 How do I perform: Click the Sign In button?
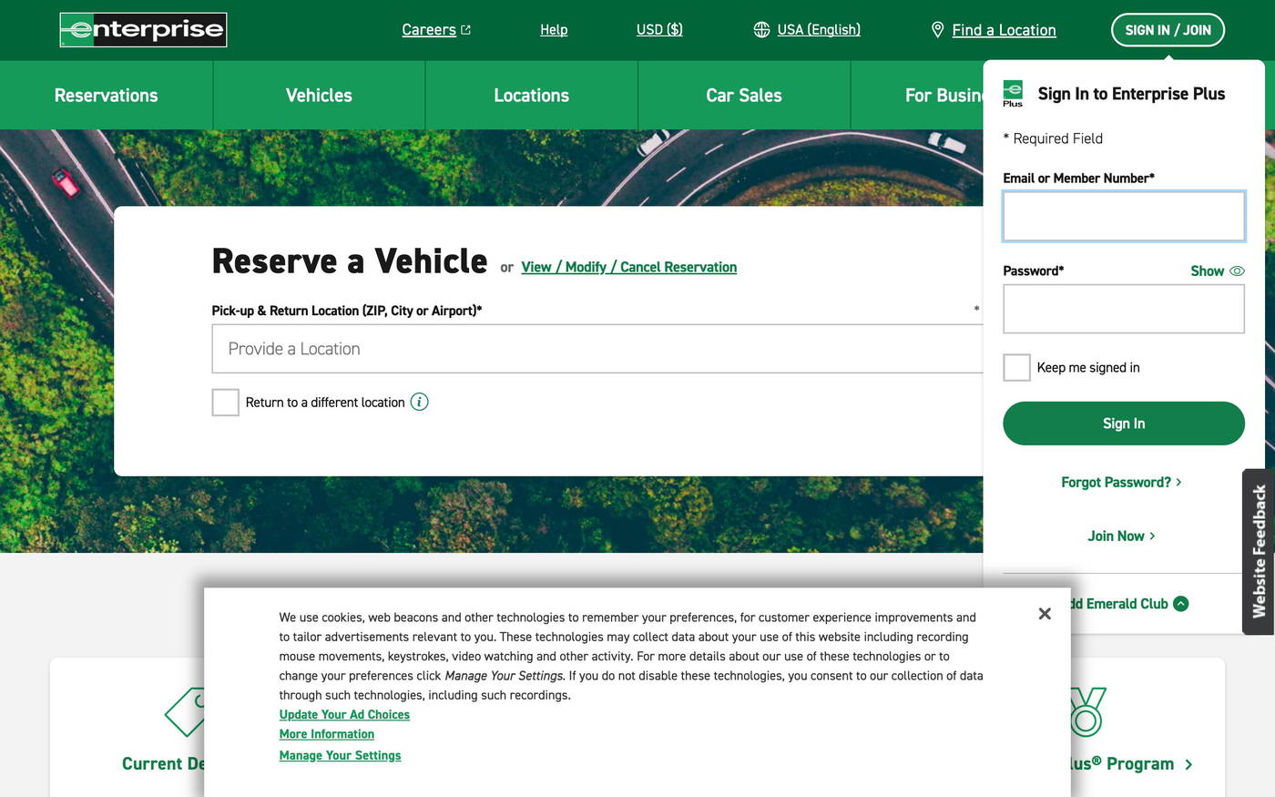[1123, 423]
